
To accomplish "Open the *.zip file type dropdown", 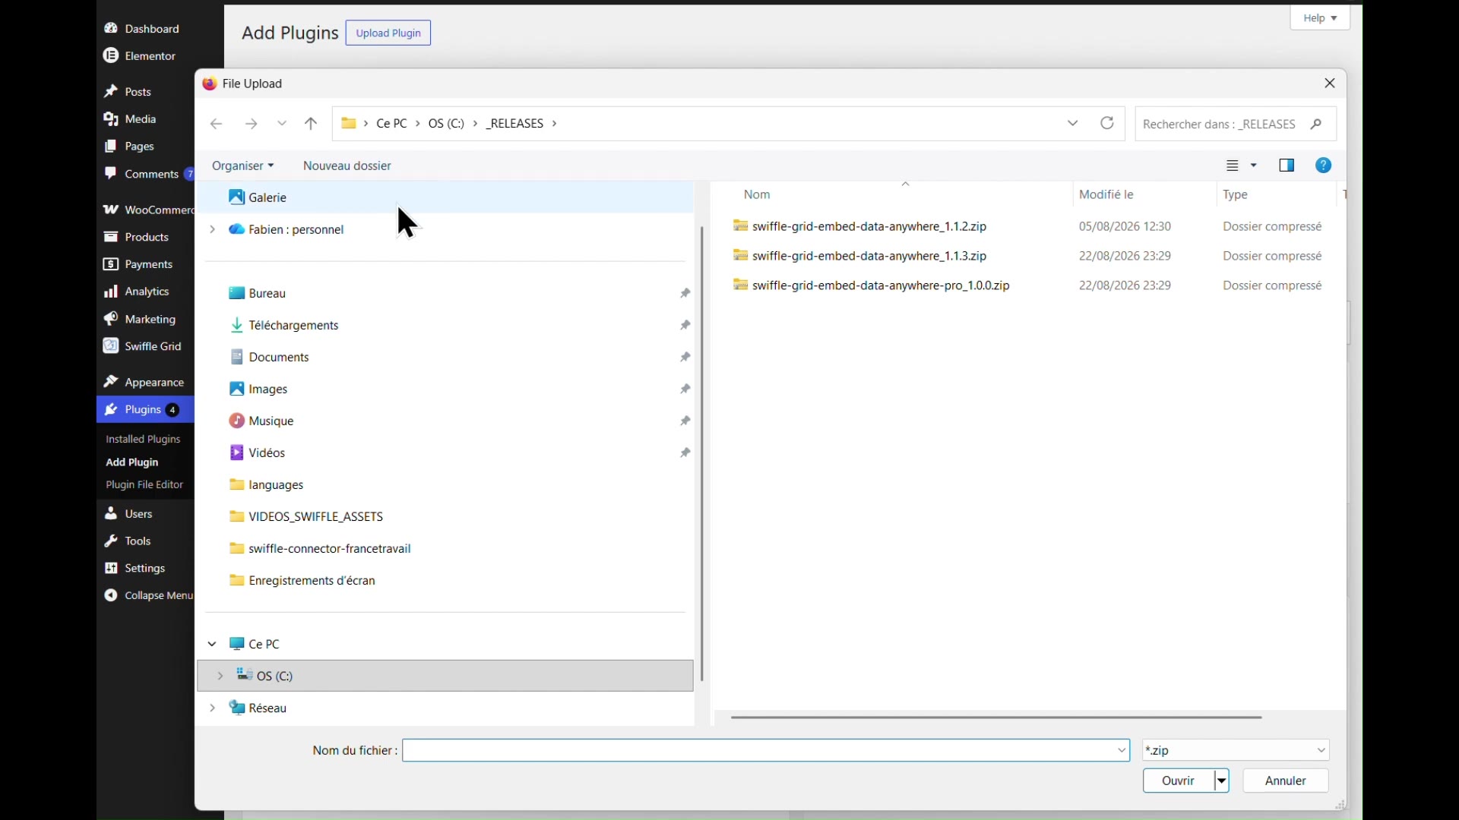I will click(1236, 750).
